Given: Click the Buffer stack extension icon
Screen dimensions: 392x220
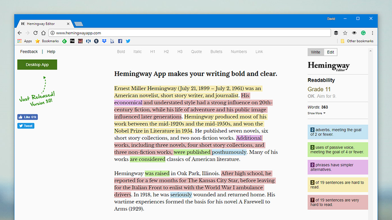Looking at the screenshot, I should (x=336, y=33).
